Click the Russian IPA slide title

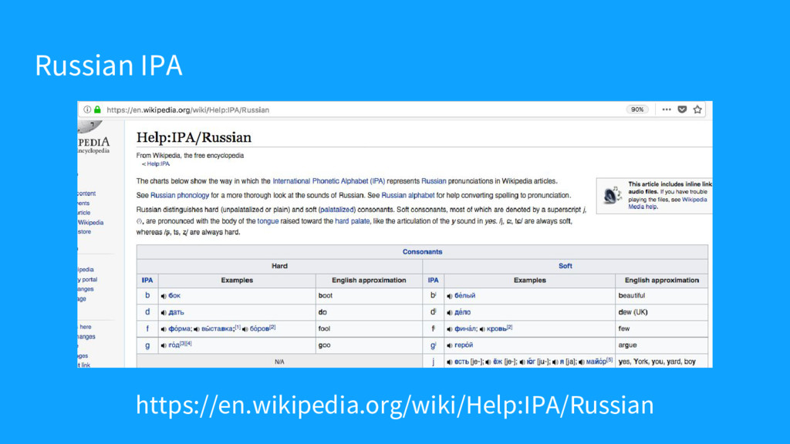(x=108, y=66)
